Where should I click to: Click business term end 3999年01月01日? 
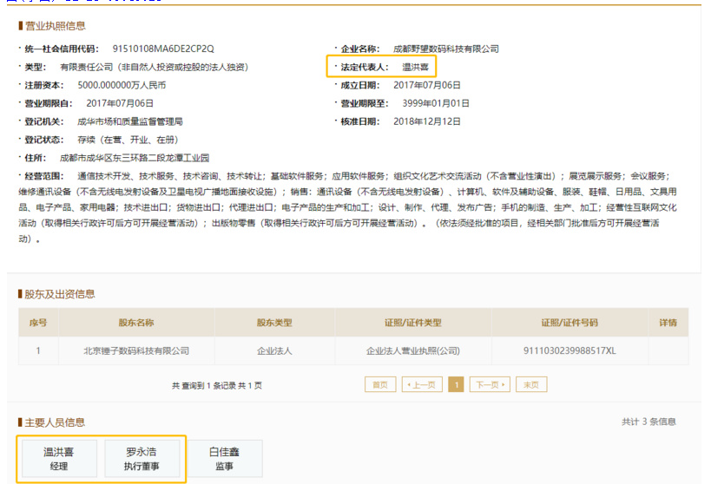click(x=435, y=103)
